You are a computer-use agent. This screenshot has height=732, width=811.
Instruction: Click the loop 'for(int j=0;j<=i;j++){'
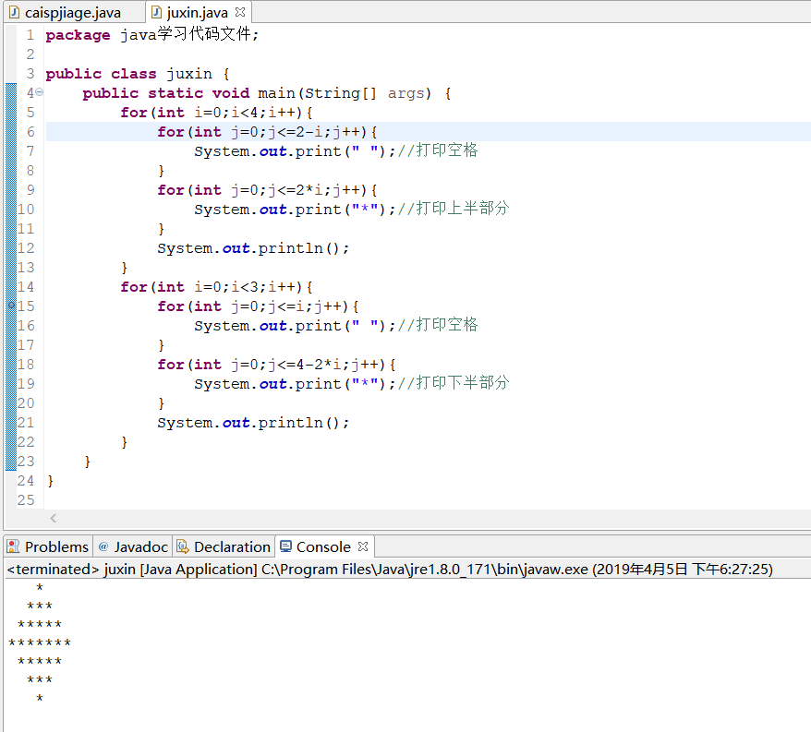coord(258,306)
